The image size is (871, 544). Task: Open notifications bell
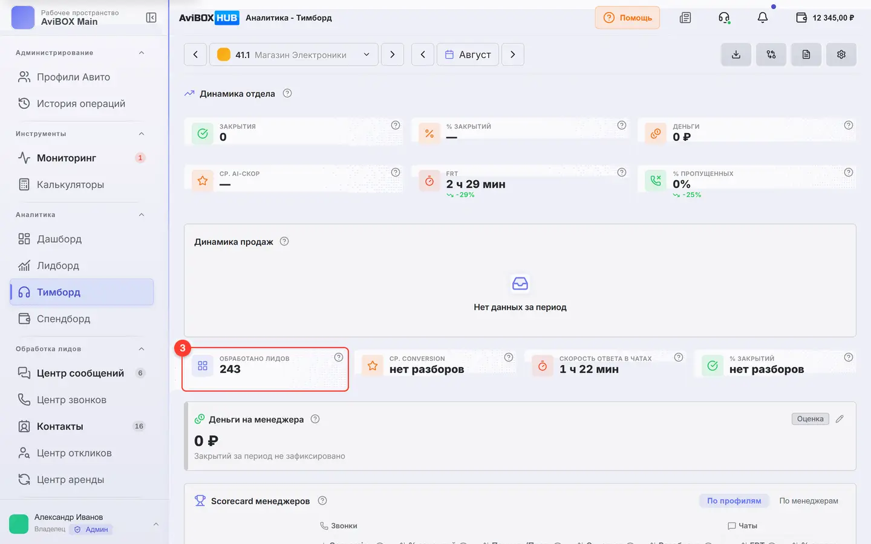763,18
